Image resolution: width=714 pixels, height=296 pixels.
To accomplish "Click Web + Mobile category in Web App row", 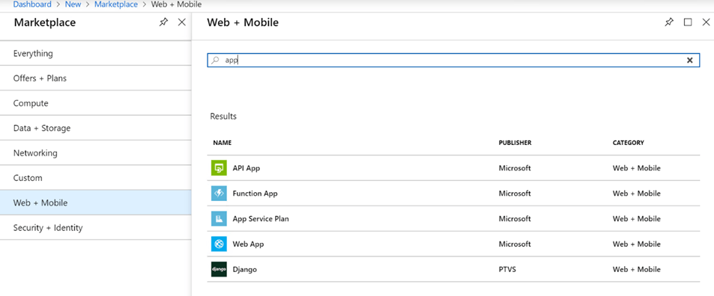I will 637,244.
